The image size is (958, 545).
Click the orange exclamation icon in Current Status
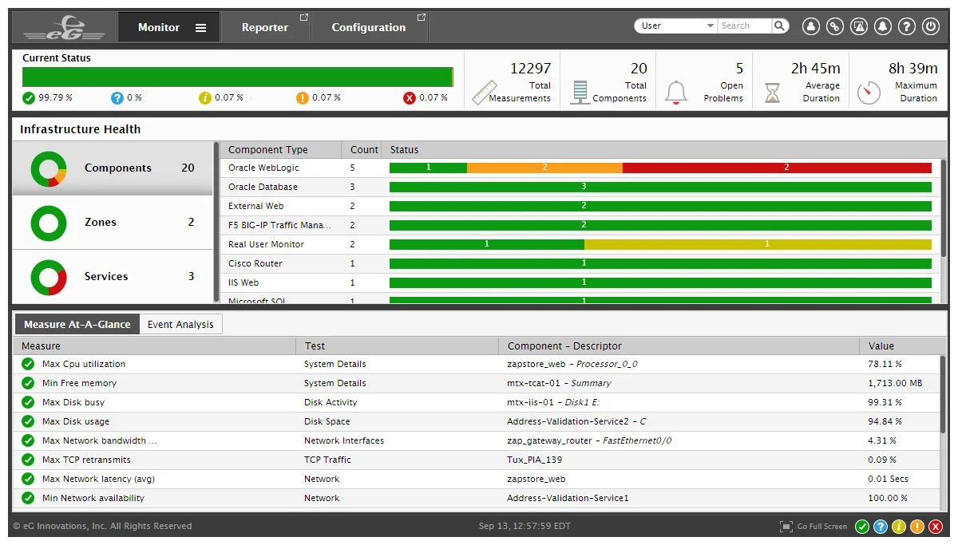(x=303, y=98)
